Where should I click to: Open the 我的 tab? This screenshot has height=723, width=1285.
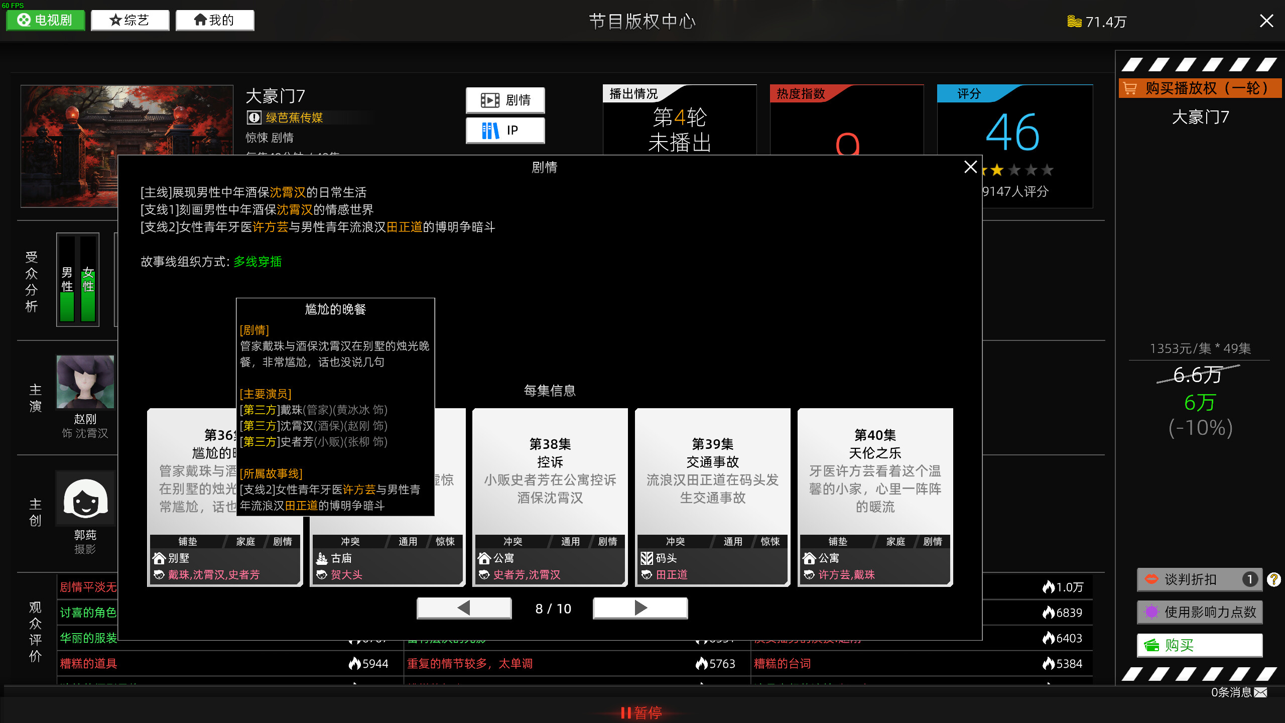tap(215, 20)
